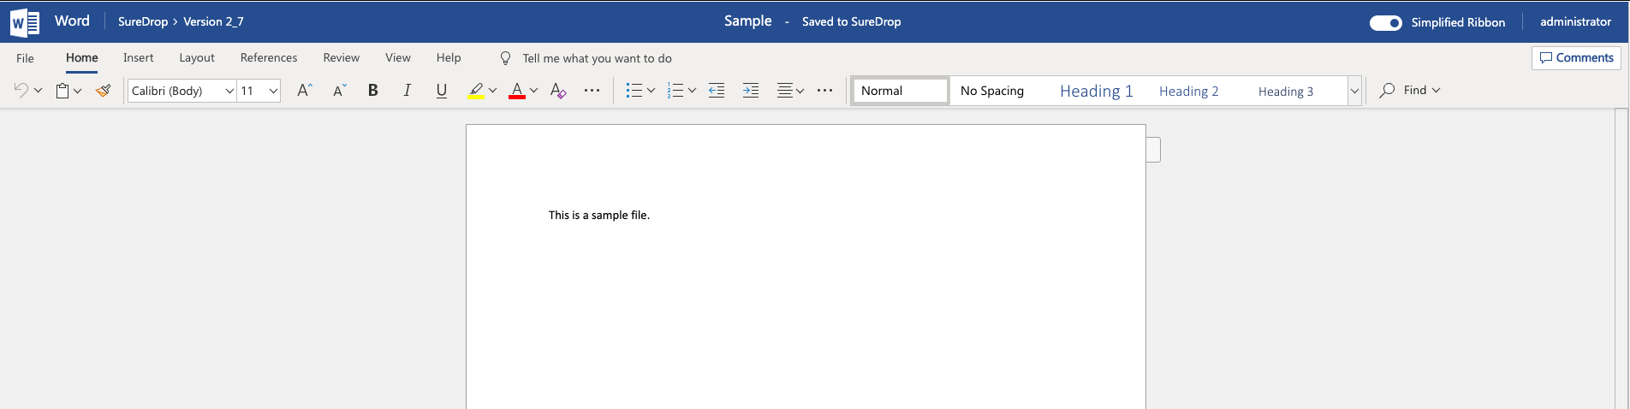Viewport: 1630px width, 409px height.
Task: Switch to the Home tab
Action: (82, 57)
